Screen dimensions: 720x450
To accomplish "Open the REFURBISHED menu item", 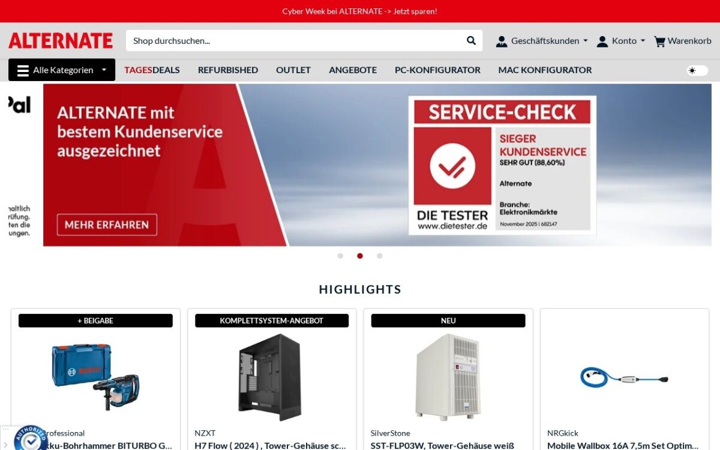I will [228, 70].
